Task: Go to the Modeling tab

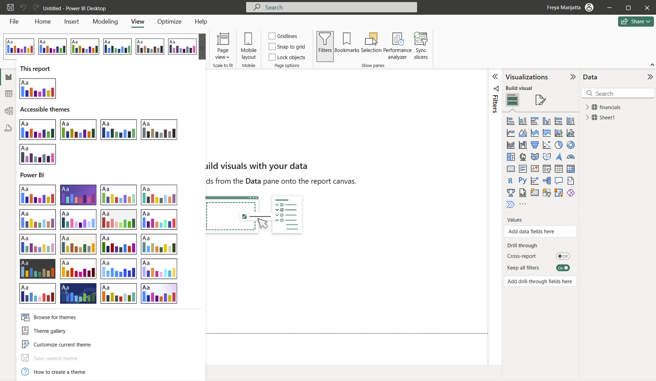Action: pyautogui.click(x=105, y=21)
